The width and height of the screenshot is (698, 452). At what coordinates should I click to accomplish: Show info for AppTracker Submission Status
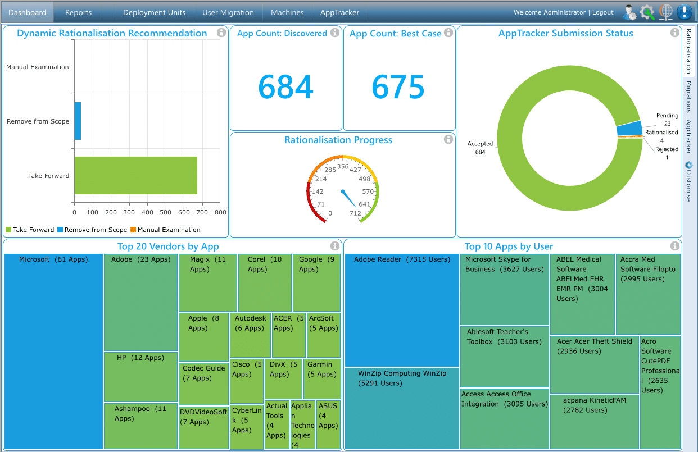click(674, 33)
